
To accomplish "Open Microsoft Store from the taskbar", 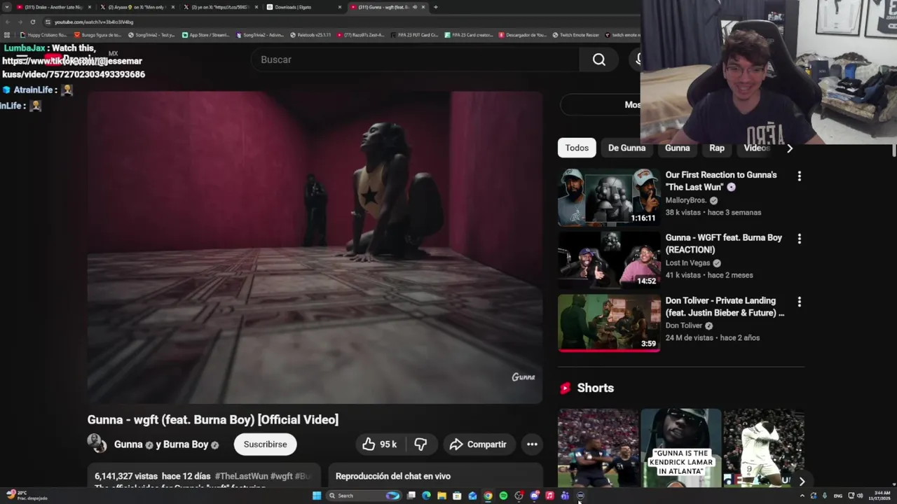I will [457, 496].
